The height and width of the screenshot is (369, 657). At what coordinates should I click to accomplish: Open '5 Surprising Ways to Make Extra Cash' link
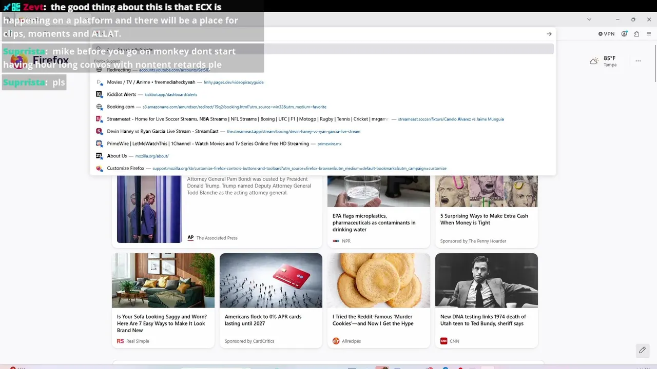coord(484,219)
